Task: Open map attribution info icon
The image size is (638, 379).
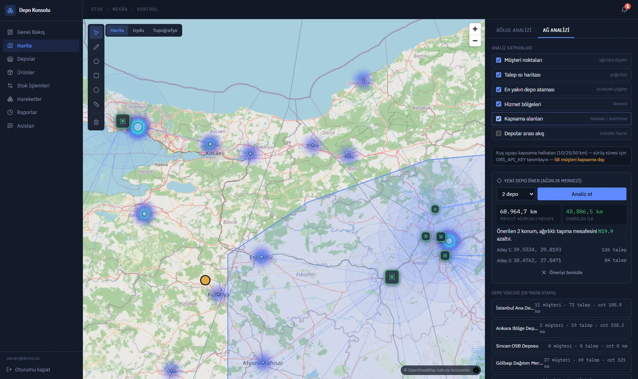Action: (476, 370)
